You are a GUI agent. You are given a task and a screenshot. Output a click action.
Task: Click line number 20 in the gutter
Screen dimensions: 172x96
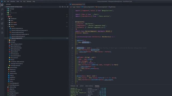(x=72, y=48)
